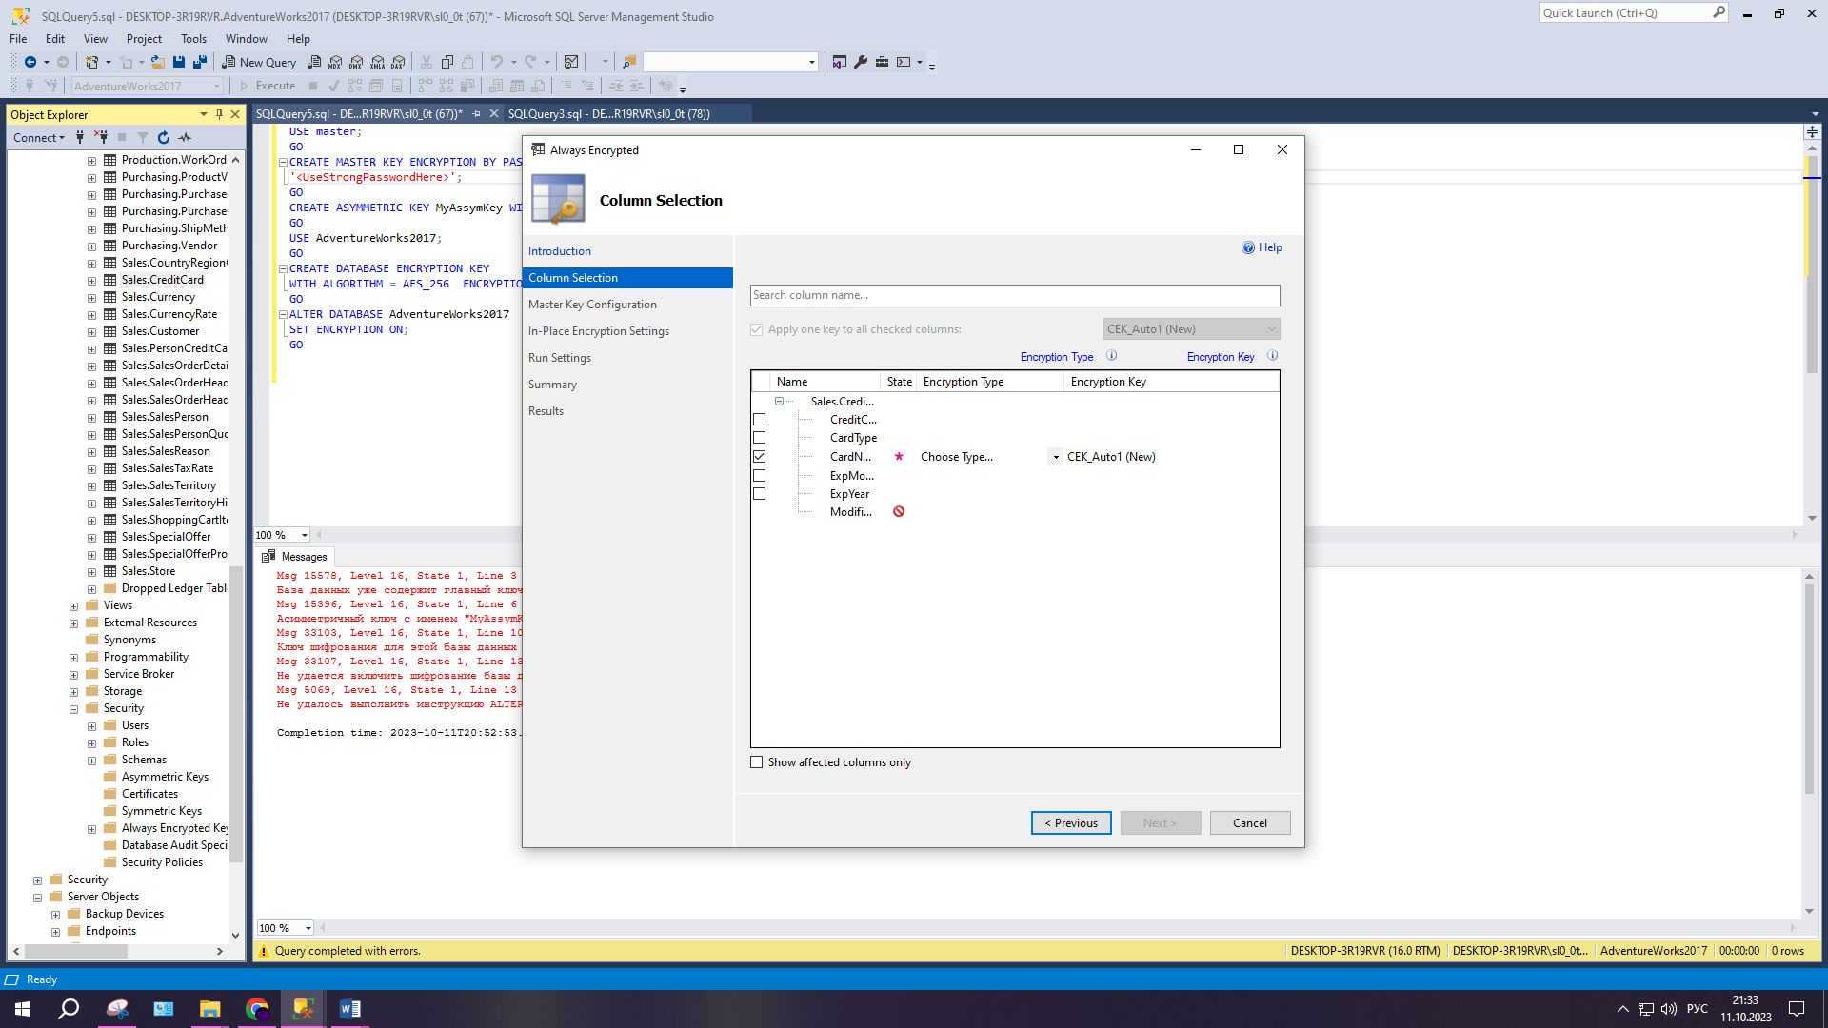This screenshot has height=1028, width=1828.
Task: Click the MDX query icon
Action: [x=335, y=62]
